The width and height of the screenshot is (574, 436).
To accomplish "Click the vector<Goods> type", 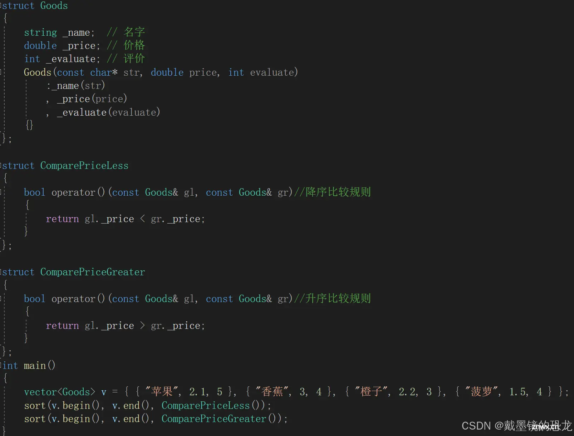I will point(60,392).
